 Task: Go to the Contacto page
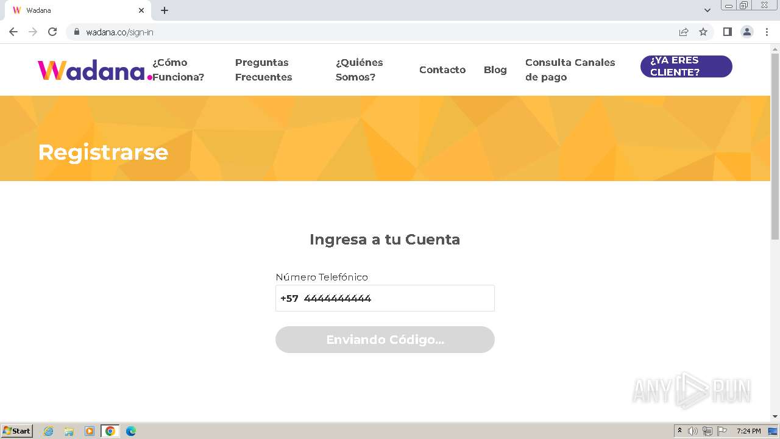coord(442,70)
